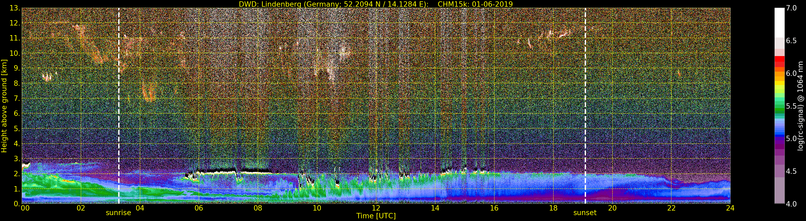Image resolution: width=806 pixels, height=221 pixels.
Task: Pick the '4.5' colorbar tick value
Action: click(x=791, y=171)
